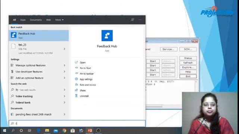Click Service... button in control panel window
This screenshot has height=134, width=239.
click(x=168, y=49)
